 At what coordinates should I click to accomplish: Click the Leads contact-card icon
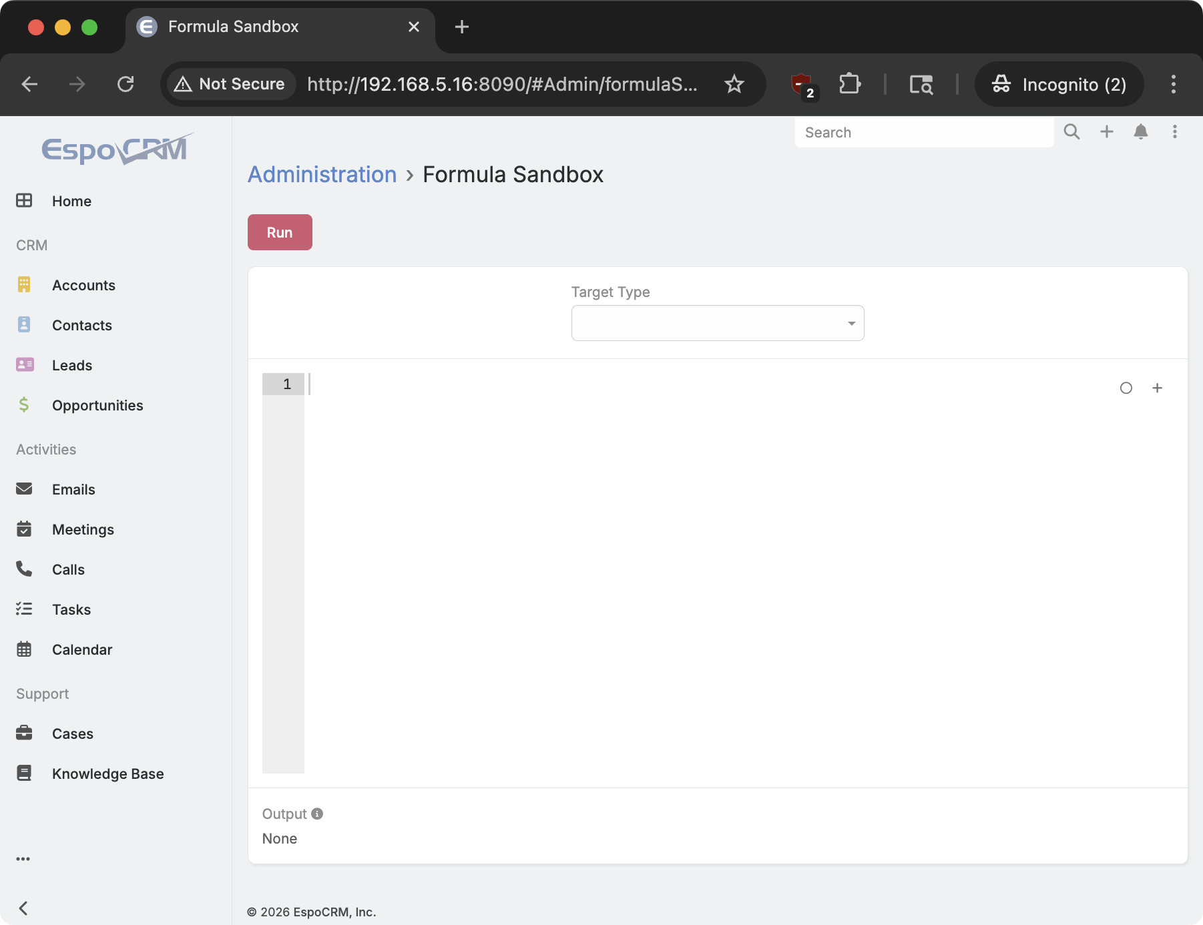(24, 364)
